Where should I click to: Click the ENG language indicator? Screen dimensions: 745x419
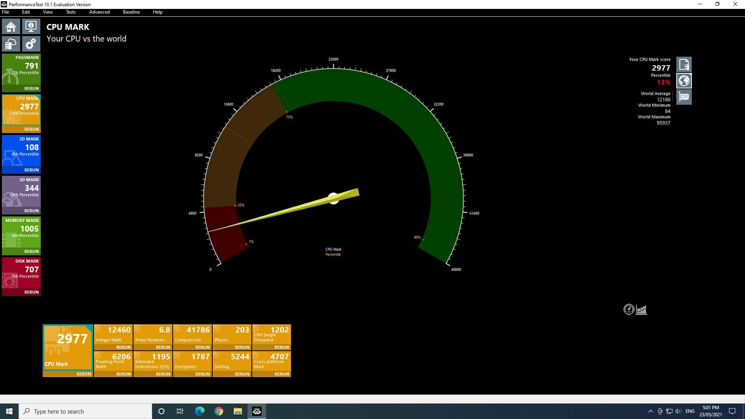coord(690,411)
